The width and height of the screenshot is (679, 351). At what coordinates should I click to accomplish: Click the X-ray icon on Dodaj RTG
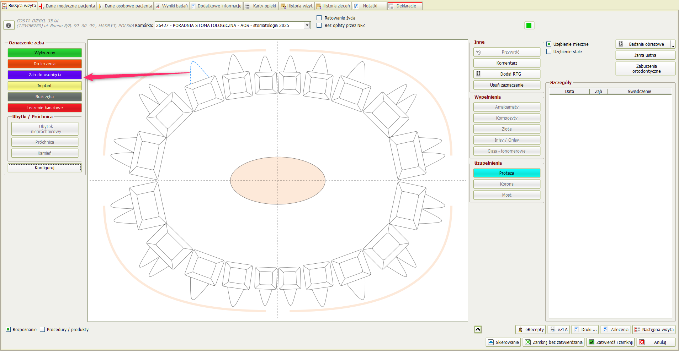pyautogui.click(x=478, y=74)
